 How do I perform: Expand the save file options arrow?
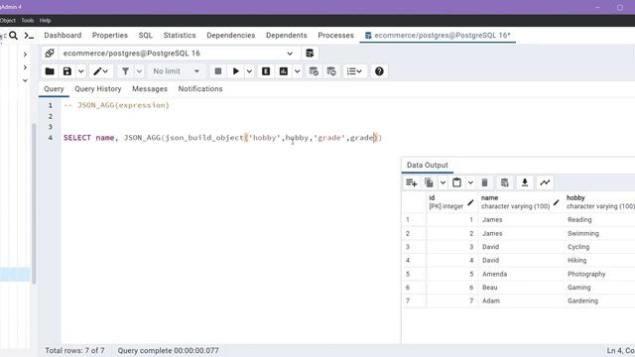coord(81,71)
